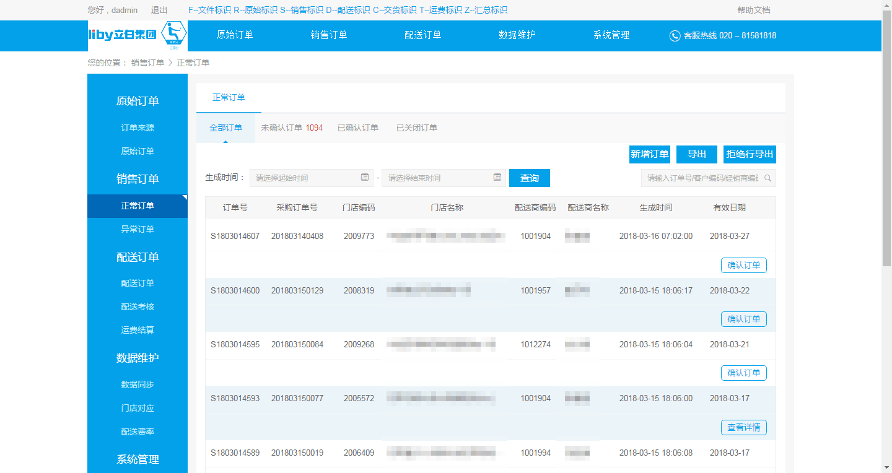The image size is (892, 473).
Task: Switch to the 已关闭订单 tab
Action: pos(417,128)
